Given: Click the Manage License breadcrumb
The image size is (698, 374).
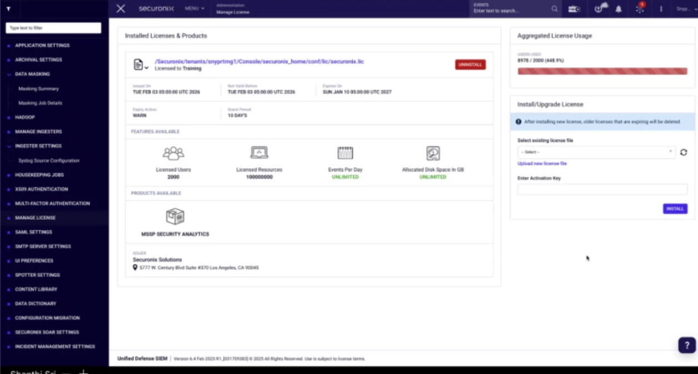Looking at the screenshot, I should [x=232, y=12].
